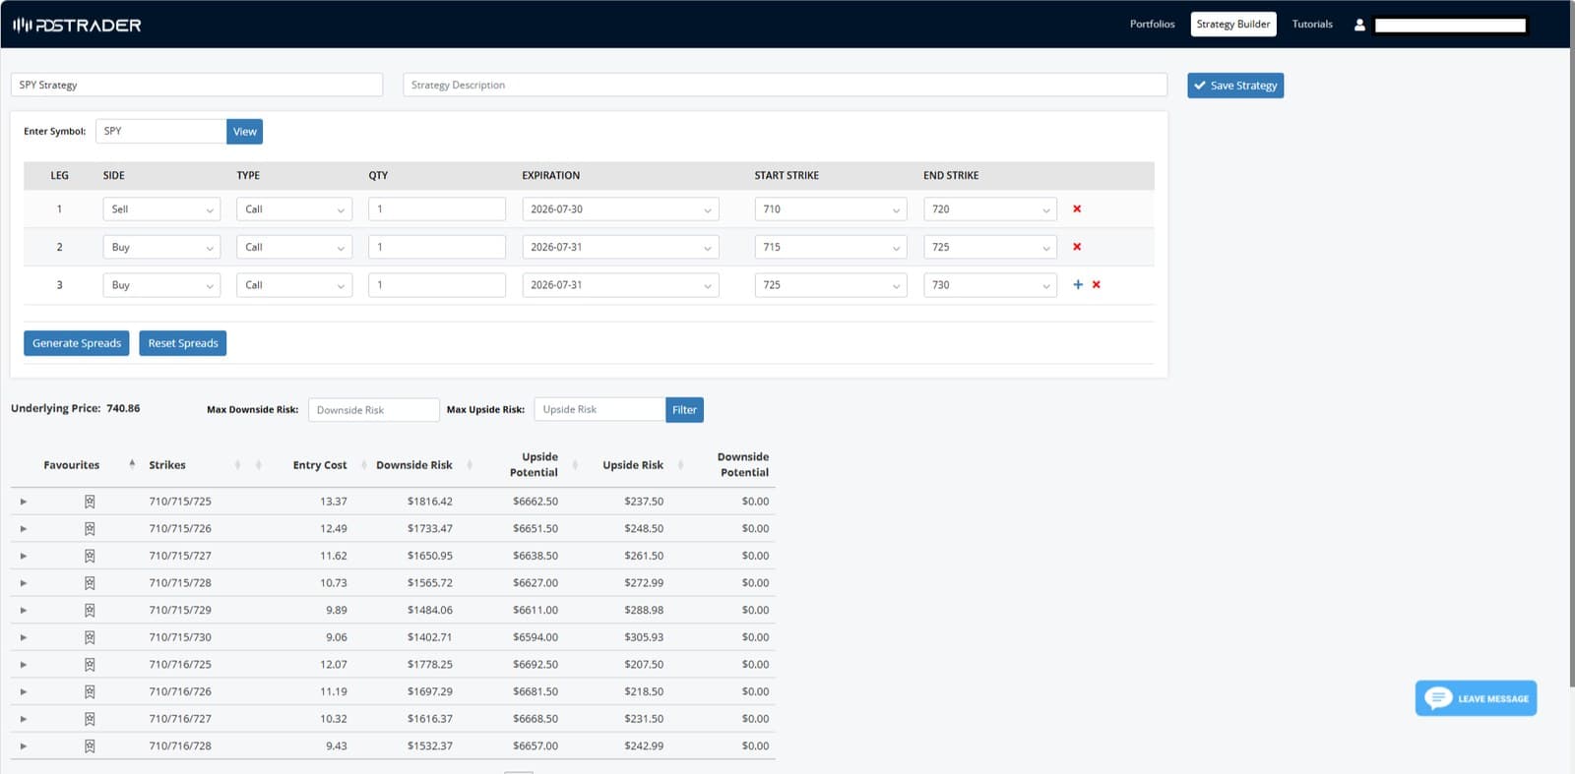Click the Save Strategy button
The width and height of the screenshot is (1575, 774).
(x=1235, y=86)
